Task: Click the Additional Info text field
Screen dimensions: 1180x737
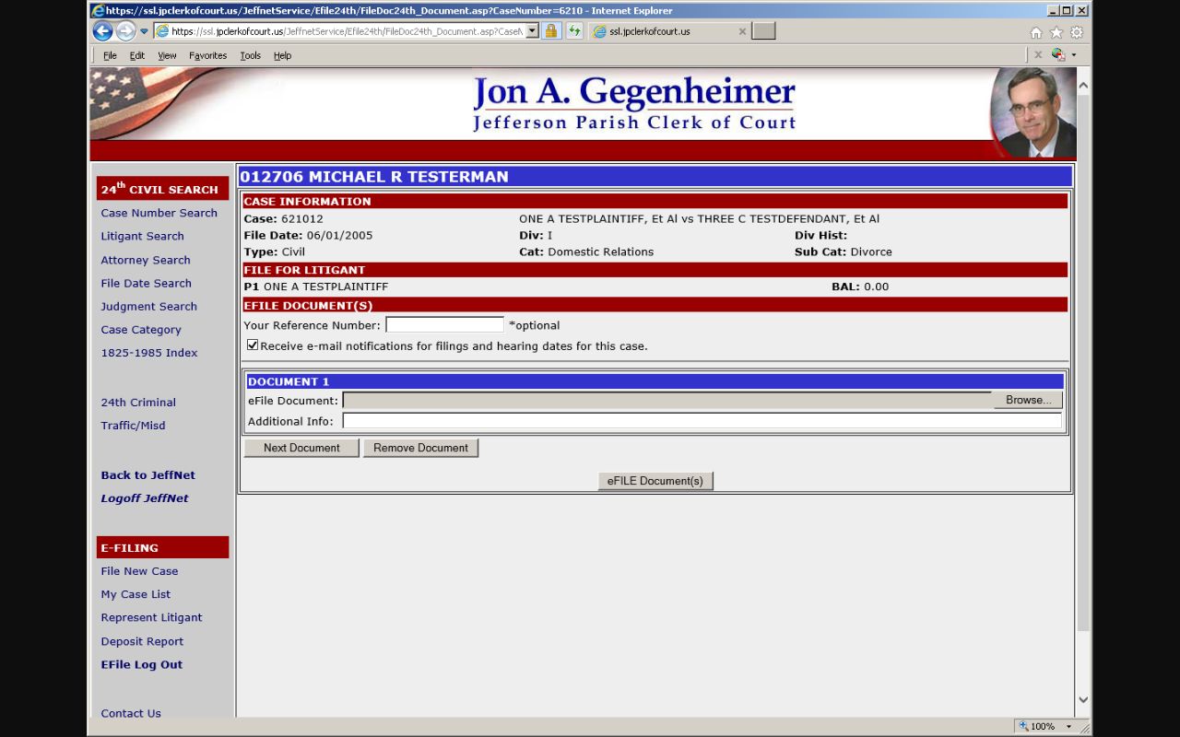Action: point(702,421)
